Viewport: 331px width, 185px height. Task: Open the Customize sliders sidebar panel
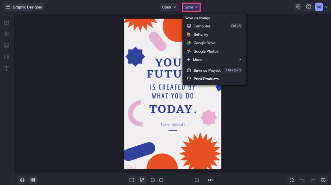tap(7, 34)
